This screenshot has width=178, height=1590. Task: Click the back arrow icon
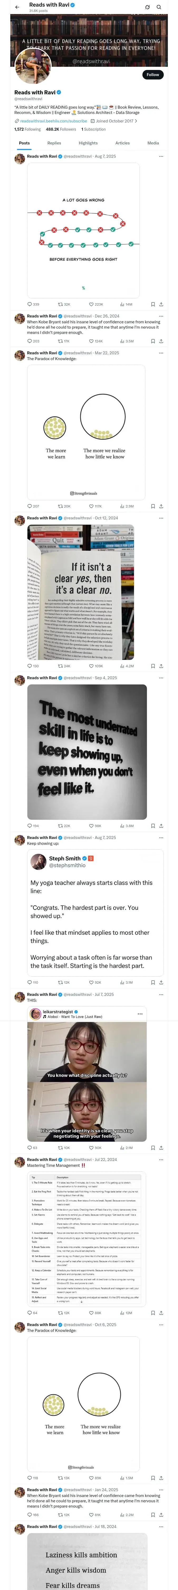17,7
